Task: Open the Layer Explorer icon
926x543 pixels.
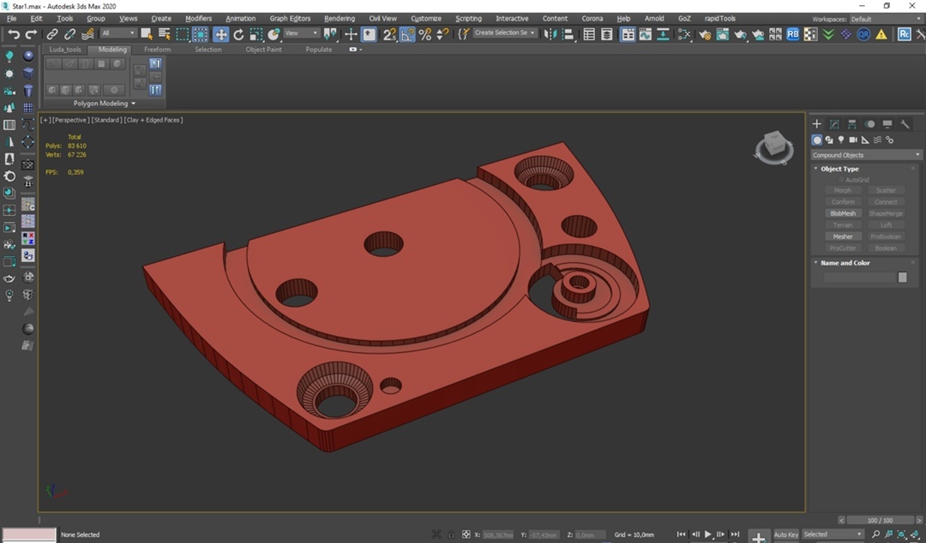Action: pos(606,34)
